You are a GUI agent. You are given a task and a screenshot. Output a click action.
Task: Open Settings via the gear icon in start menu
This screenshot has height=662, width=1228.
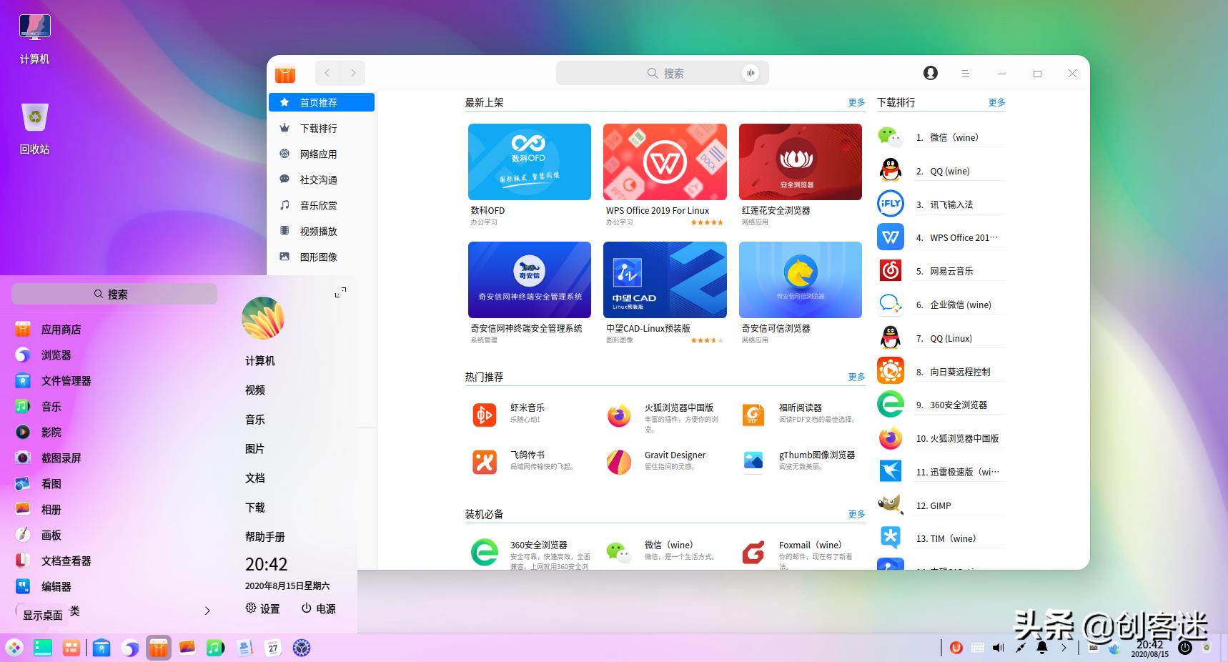tap(262, 608)
